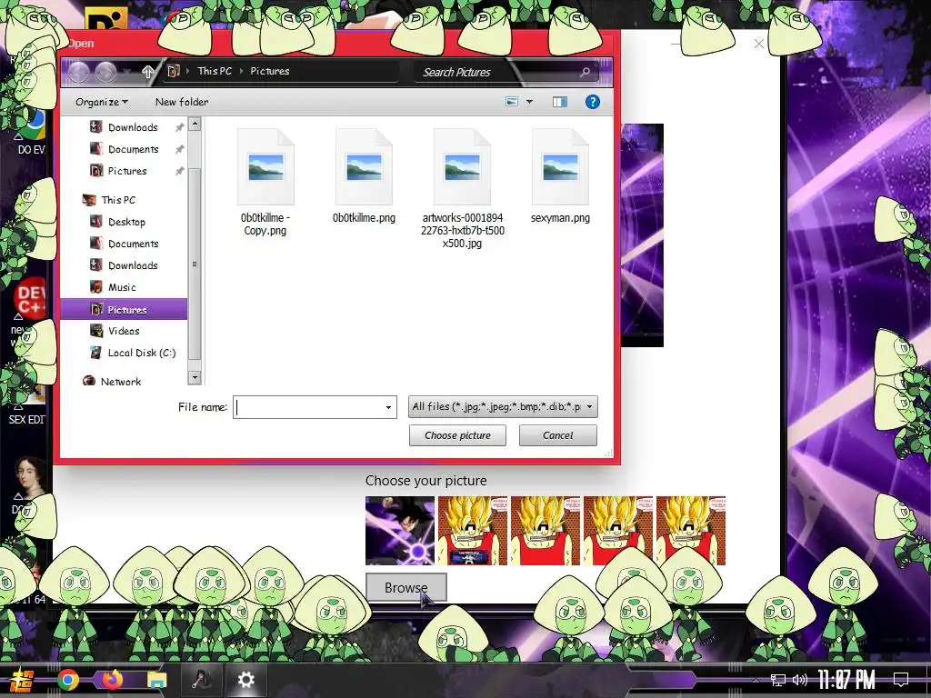Open Google Chrome from the taskbar

tap(67, 680)
